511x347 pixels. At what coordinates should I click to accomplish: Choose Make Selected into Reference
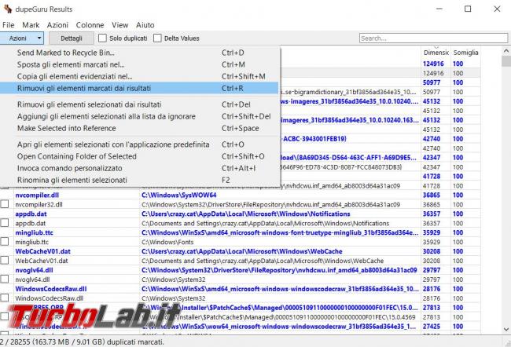point(139,128)
